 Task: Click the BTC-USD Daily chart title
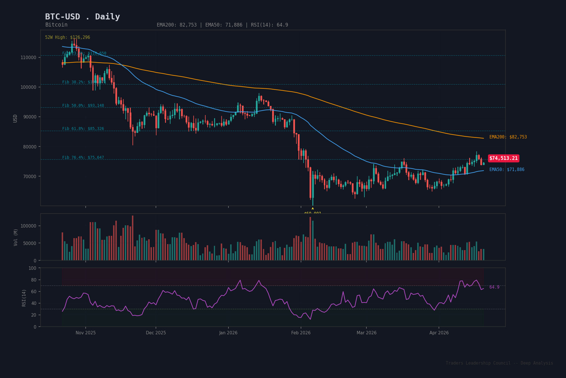[82, 17]
